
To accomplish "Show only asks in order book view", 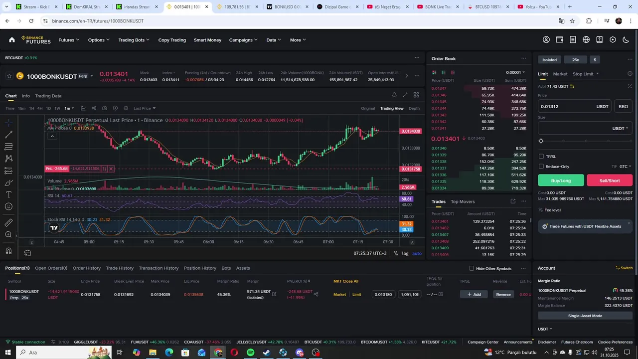I will point(453,72).
